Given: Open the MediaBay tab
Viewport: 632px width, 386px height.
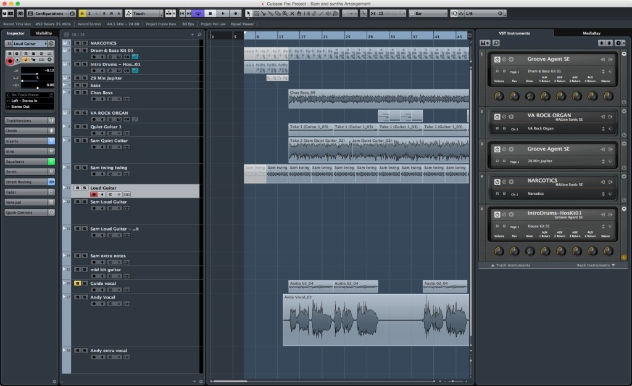Looking at the screenshot, I should (x=591, y=33).
